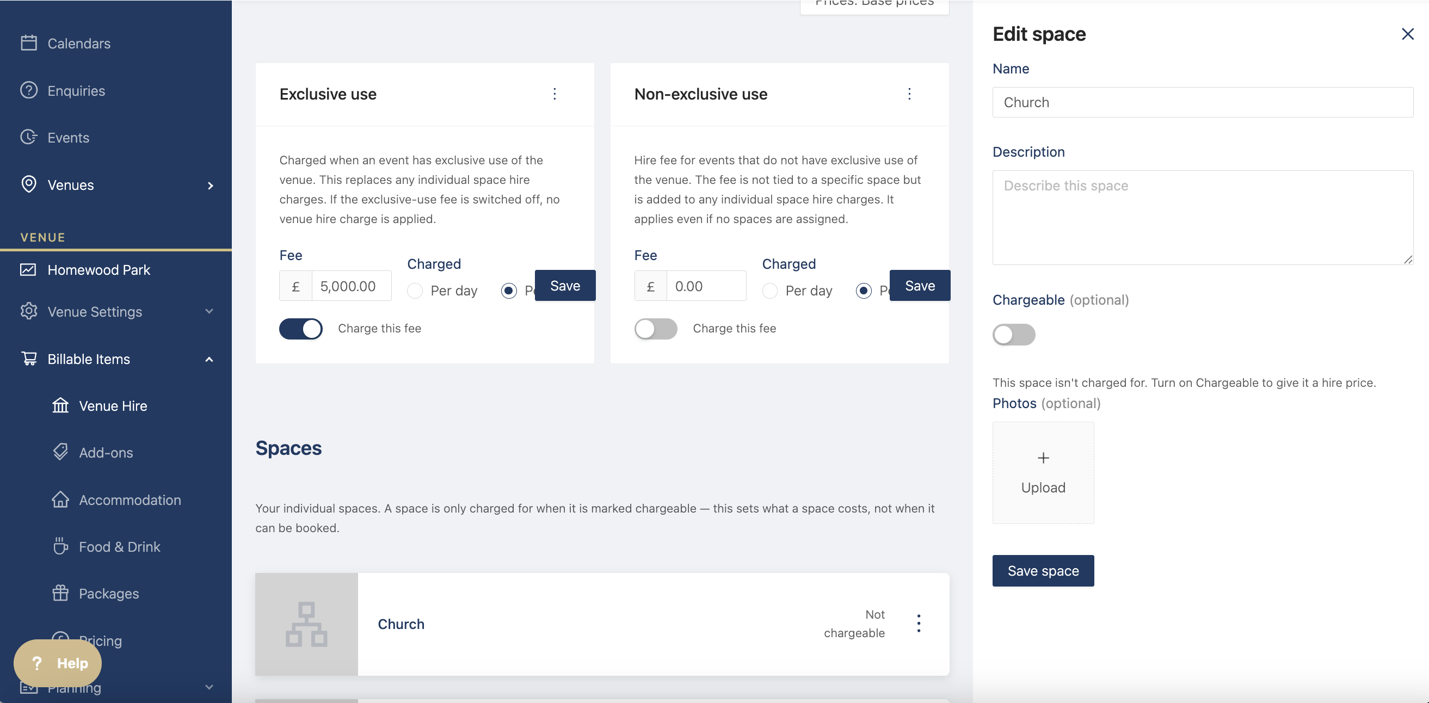Click the Venue Hire building icon
This screenshot has height=703, width=1429.
60,405
